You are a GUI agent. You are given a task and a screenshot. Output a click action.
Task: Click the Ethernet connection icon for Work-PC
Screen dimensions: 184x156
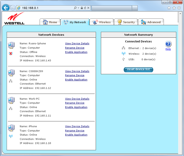11,109
